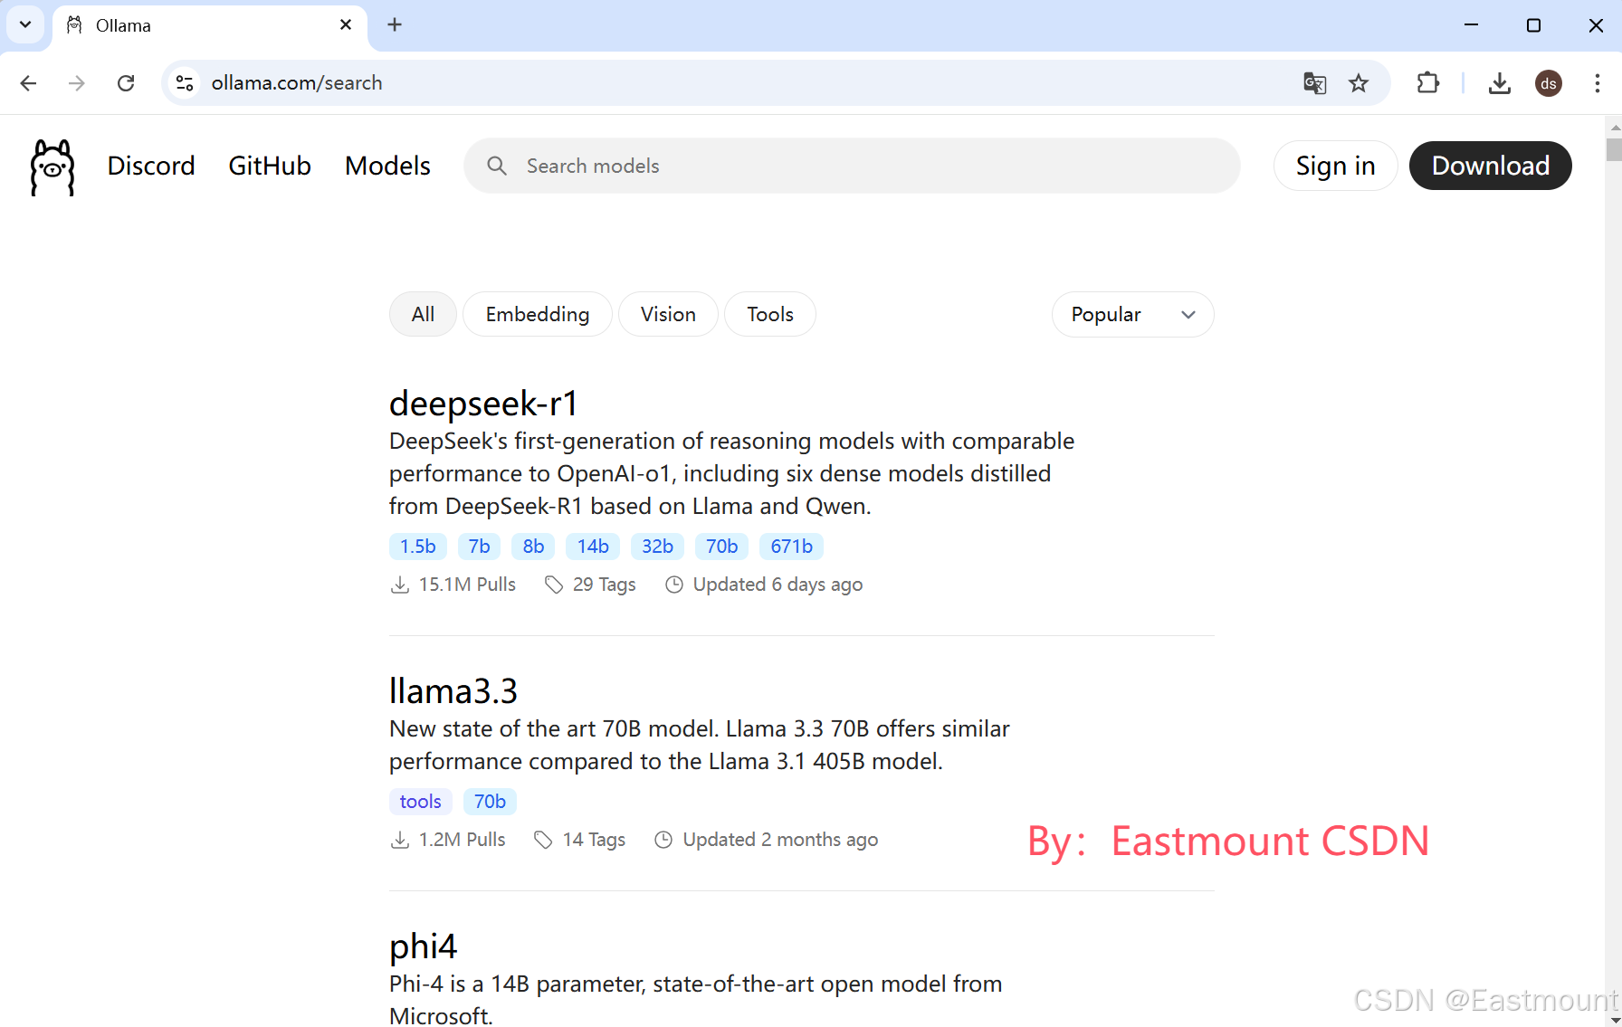This screenshot has height=1027, width=1622.
Task: Click the deepseek-r1 1.5b tag
Action: [418, 547]
